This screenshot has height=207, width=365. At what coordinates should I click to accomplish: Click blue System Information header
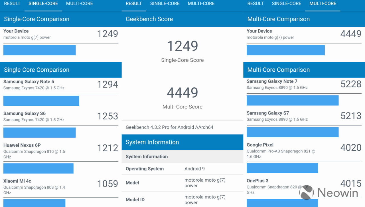tap(182, 142)
